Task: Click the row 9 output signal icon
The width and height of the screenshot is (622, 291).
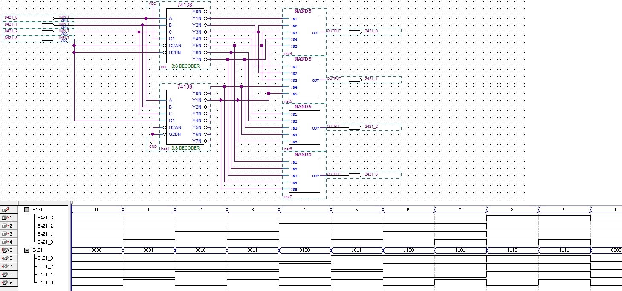Action: (x=5, y=282)
